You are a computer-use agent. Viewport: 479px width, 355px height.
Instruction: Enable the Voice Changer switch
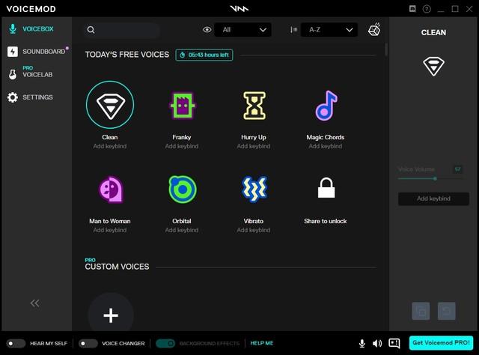88,343
